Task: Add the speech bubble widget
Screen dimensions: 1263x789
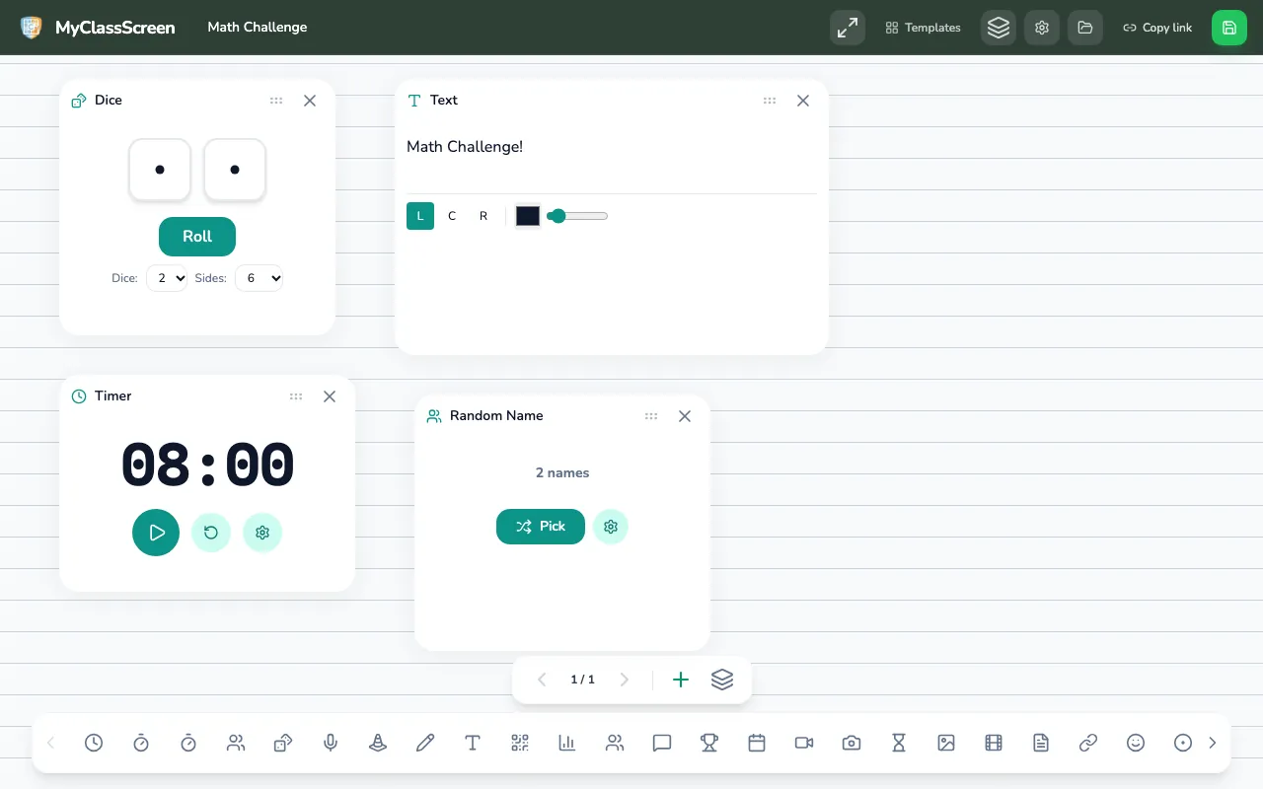Action: point(662,743)
